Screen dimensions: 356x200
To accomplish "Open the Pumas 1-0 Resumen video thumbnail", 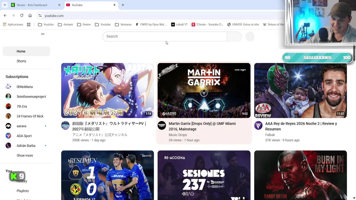I will [107, 175].
